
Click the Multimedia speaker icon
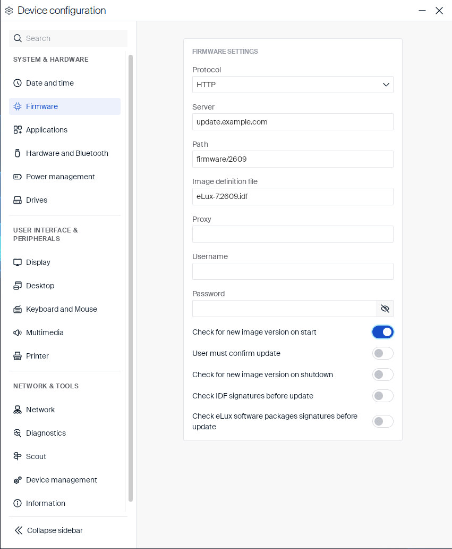tap(18, 332)
